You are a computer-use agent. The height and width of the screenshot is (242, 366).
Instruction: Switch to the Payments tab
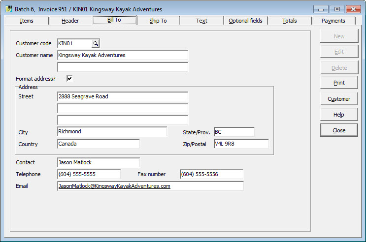click(333, 21)
